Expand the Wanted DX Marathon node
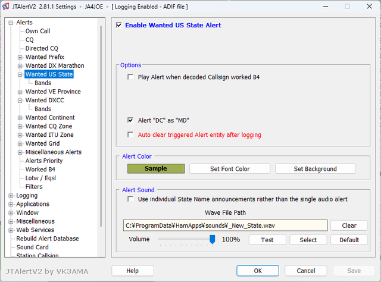This screenshot has width=381, height=282. (x=20, y=66)
